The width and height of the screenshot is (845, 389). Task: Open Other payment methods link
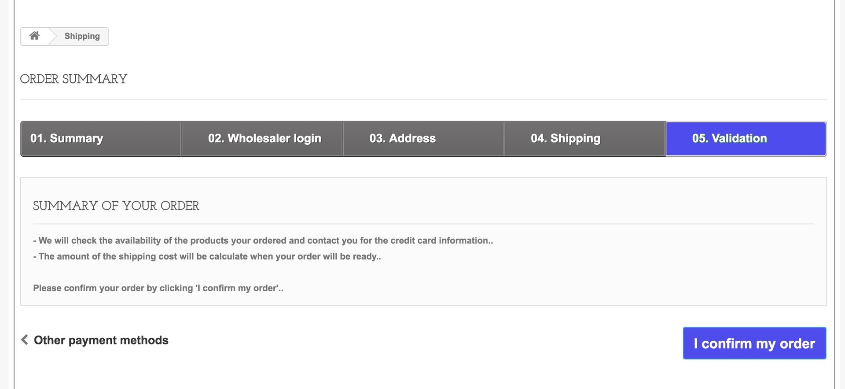(101, 340)
